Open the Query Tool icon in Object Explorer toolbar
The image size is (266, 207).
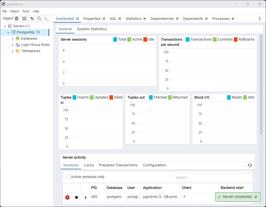[x=17, y=19]
